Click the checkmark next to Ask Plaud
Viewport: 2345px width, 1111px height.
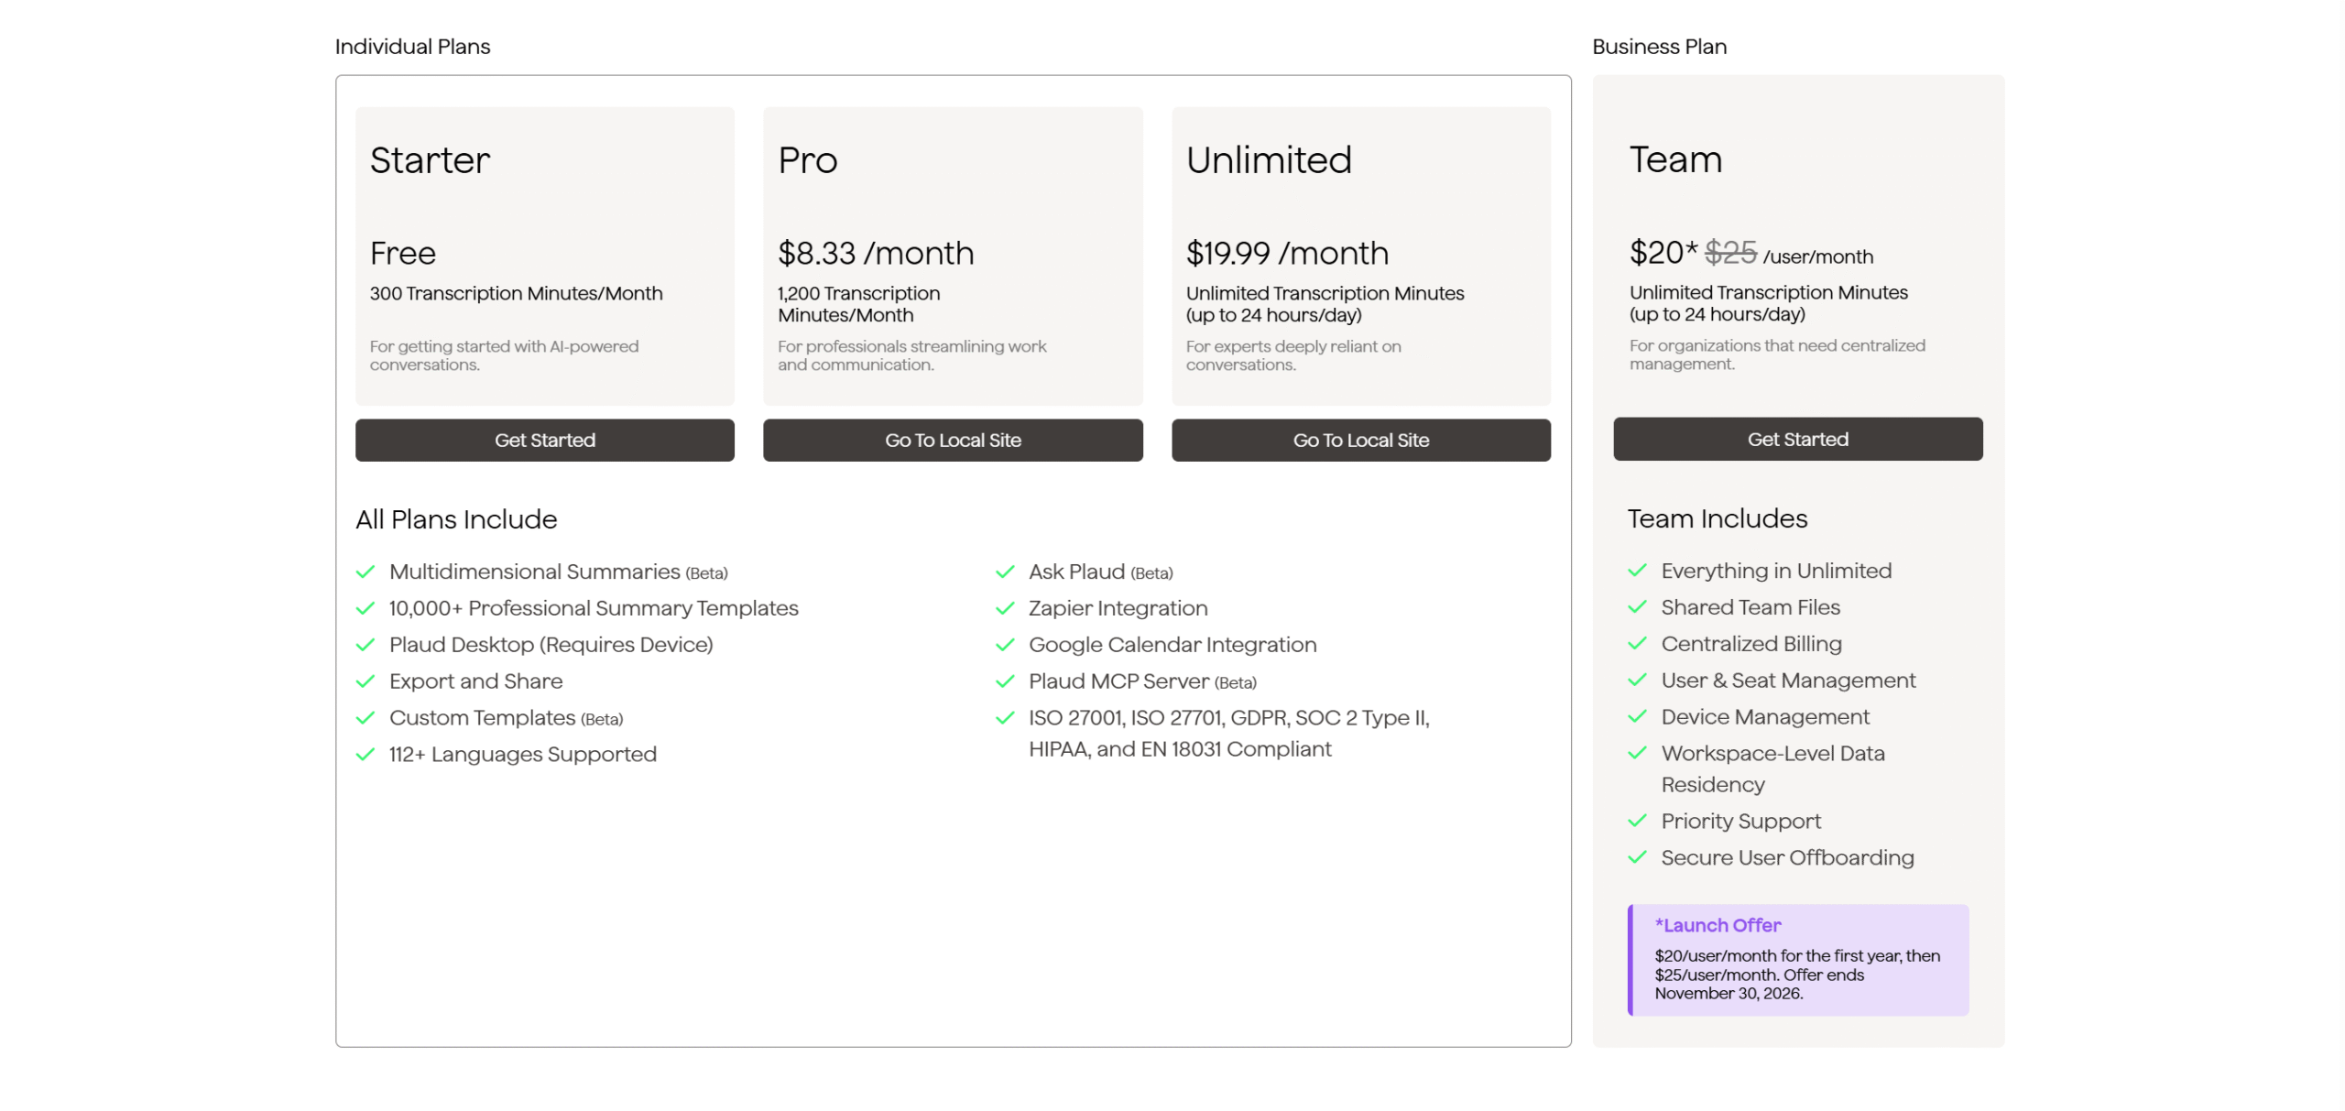coord(1005,572)
